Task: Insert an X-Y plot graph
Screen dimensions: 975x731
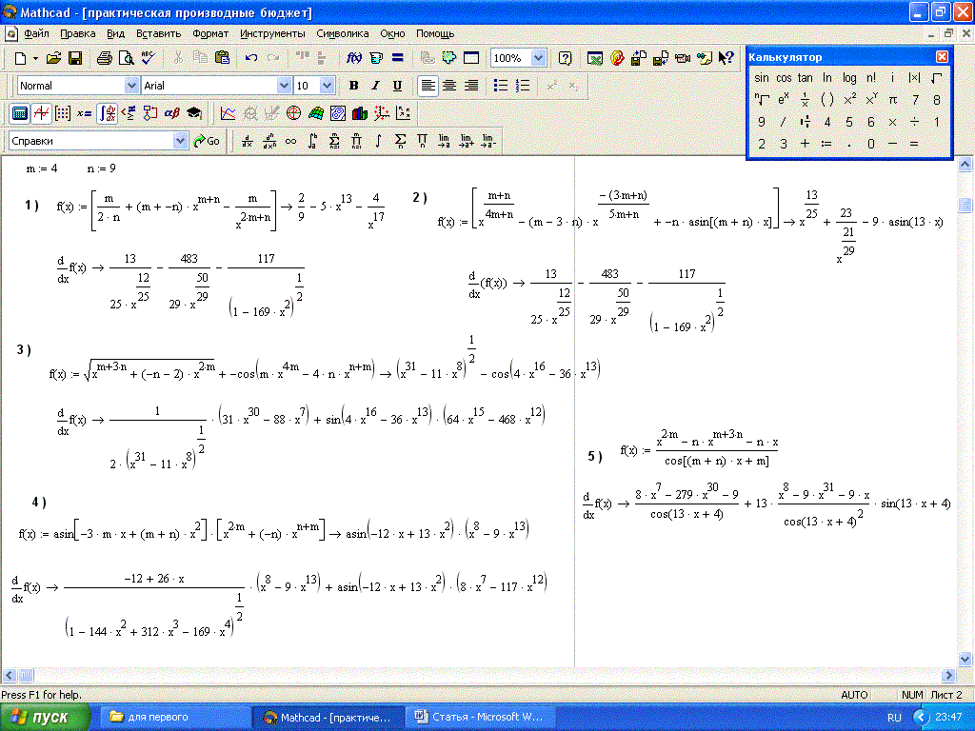Action: 229,113
